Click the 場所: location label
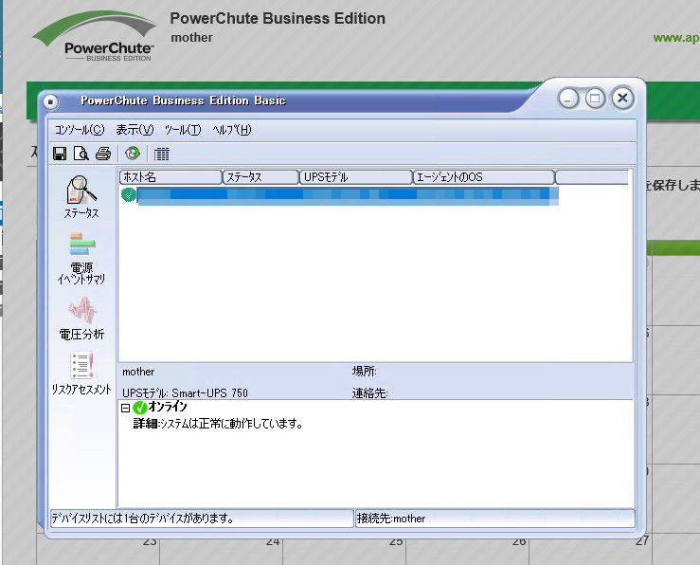 [365, 372]
